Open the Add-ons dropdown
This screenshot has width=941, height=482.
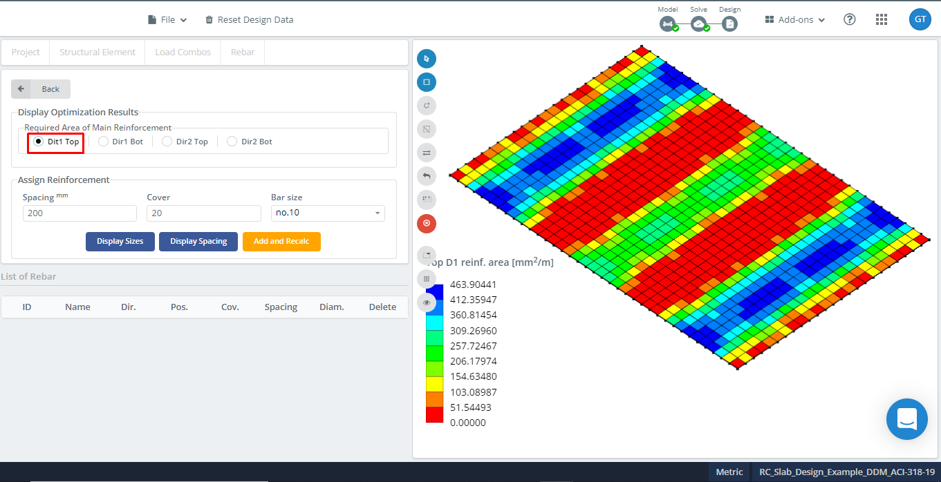[793, 19]
